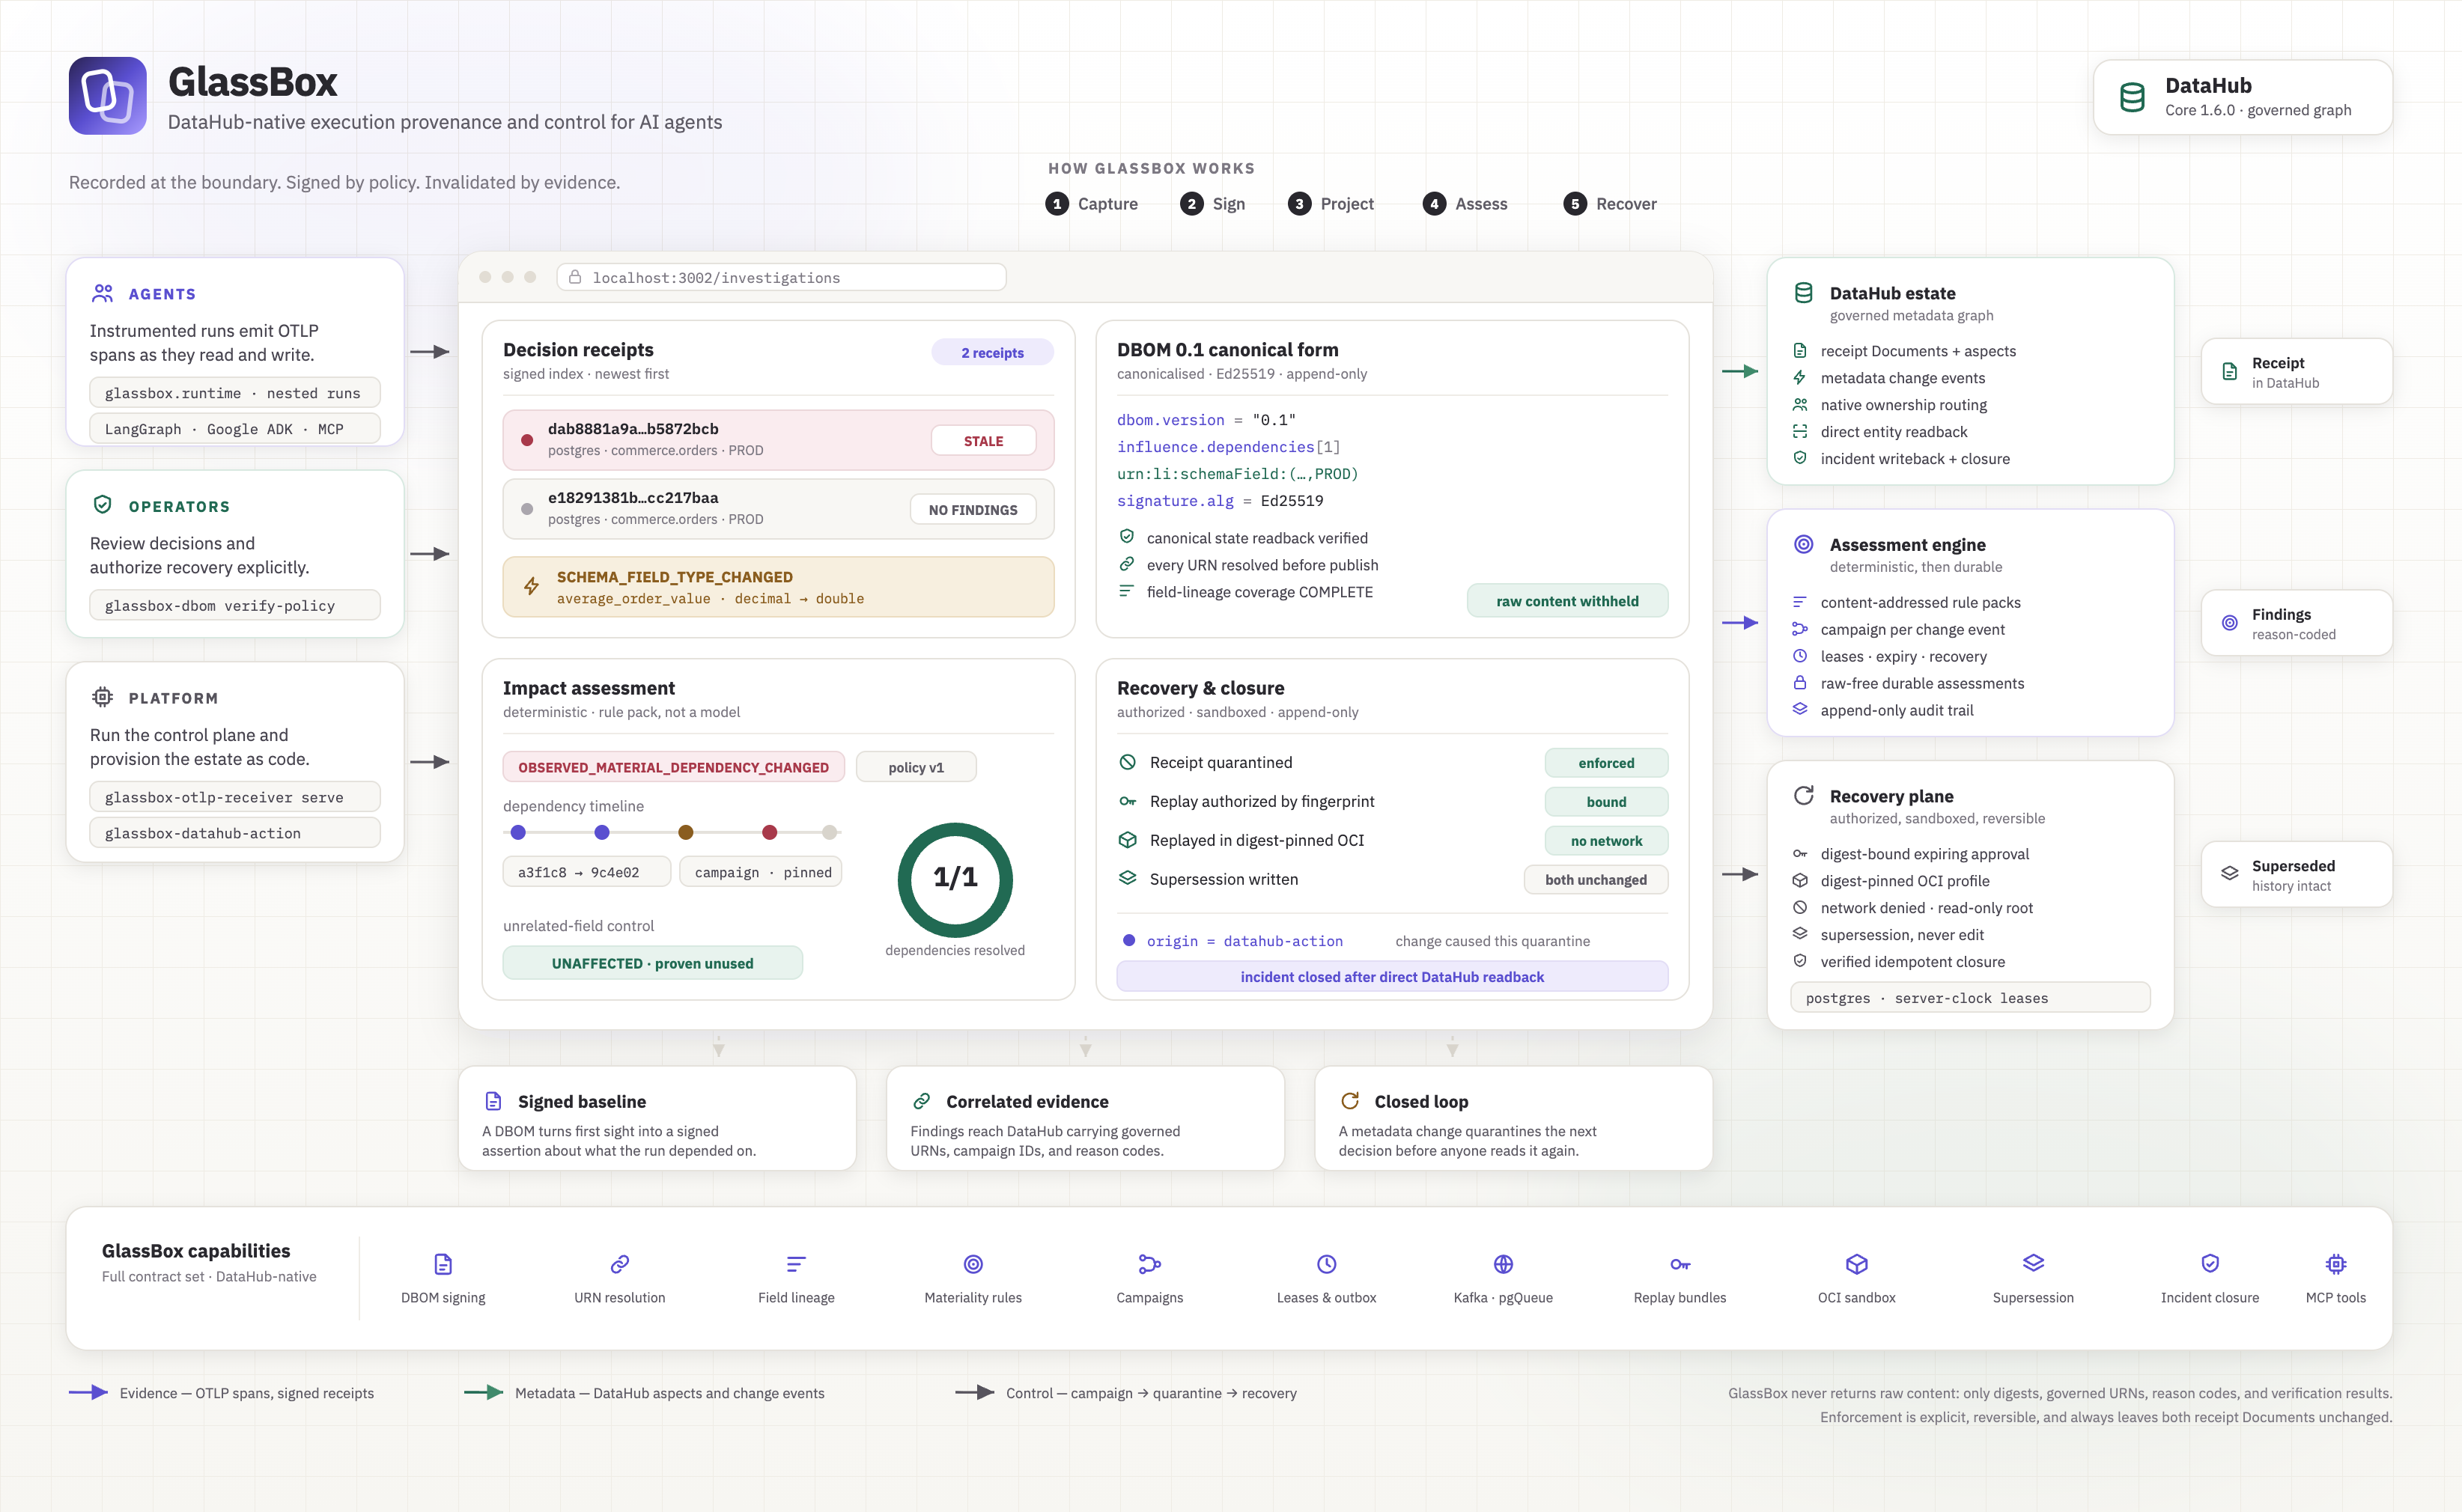Click the brown dot on the dependency timeline

click(685, 832)
